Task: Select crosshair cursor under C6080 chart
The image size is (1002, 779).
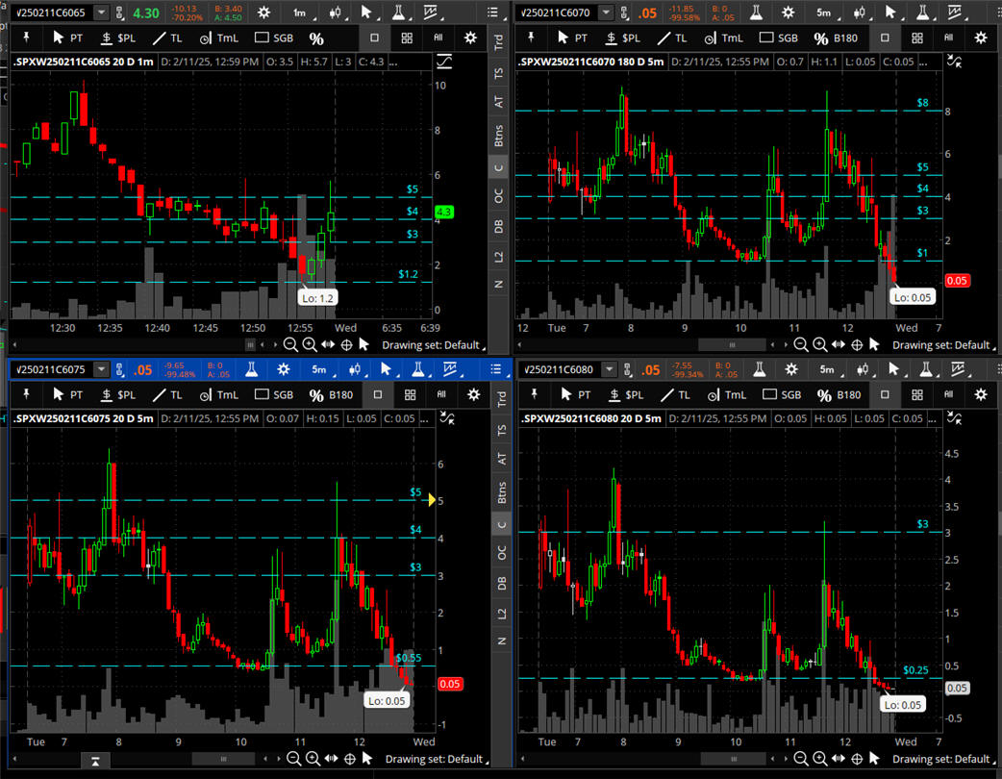Action: [857, 759]
